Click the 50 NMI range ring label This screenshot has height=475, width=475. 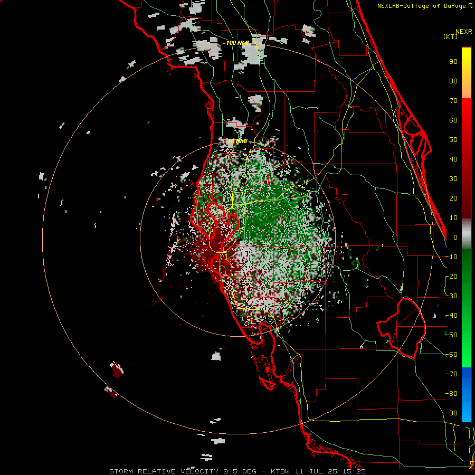[x=237, y=141]
